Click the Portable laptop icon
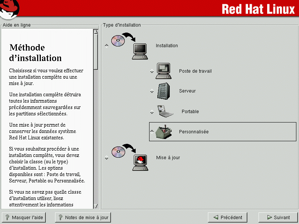Image resolution: width=299 pixels, height=224 pixels. [x=164, y=112]
